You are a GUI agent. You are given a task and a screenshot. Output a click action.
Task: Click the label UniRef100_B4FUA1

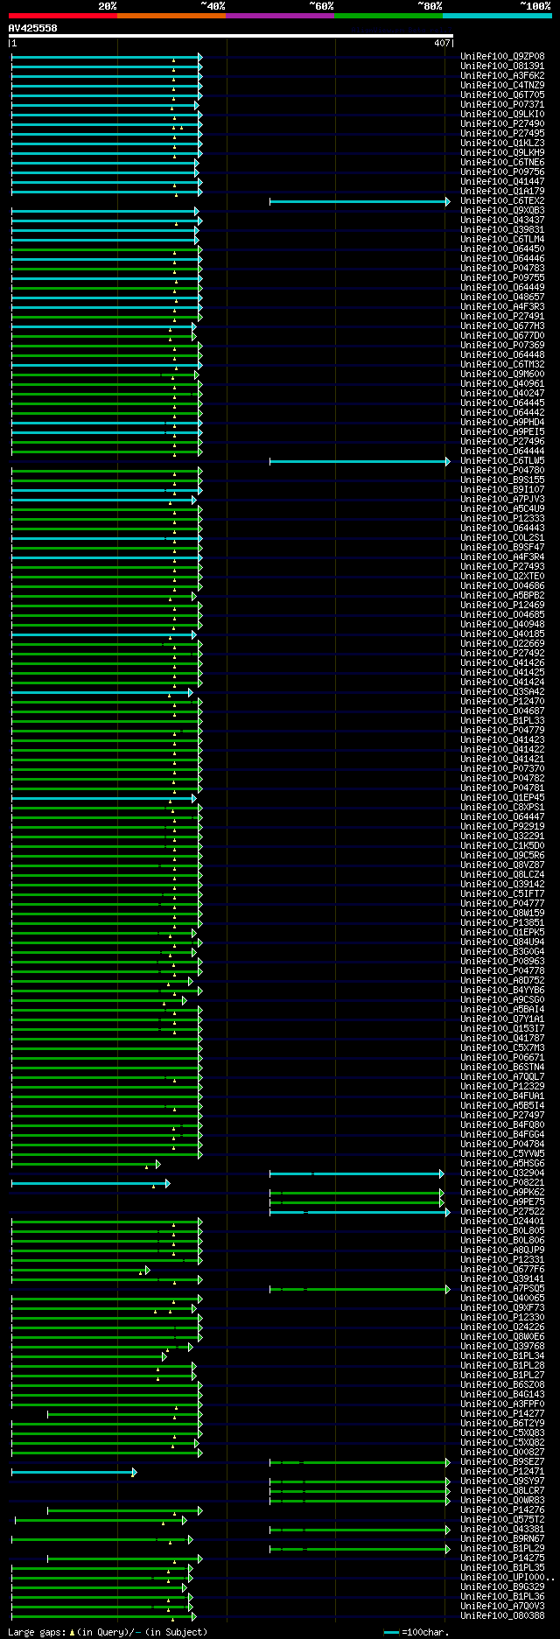click(x=502, y=1096)
